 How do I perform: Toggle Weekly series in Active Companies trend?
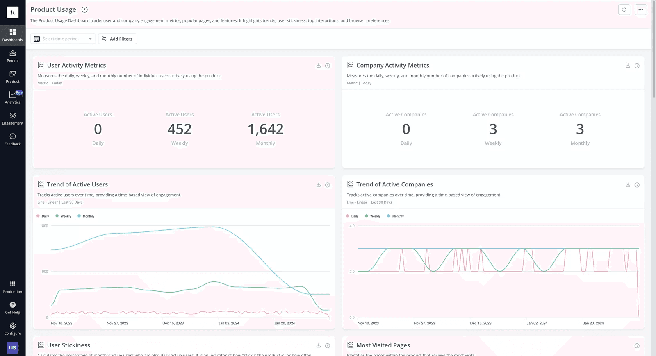[x=373, y=216]
